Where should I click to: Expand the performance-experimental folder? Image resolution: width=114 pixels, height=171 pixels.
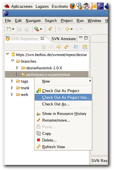[17, 74]
